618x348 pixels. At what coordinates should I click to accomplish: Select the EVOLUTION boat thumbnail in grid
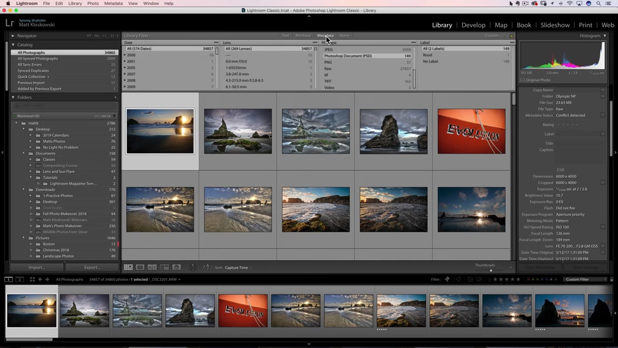(471, 131)
